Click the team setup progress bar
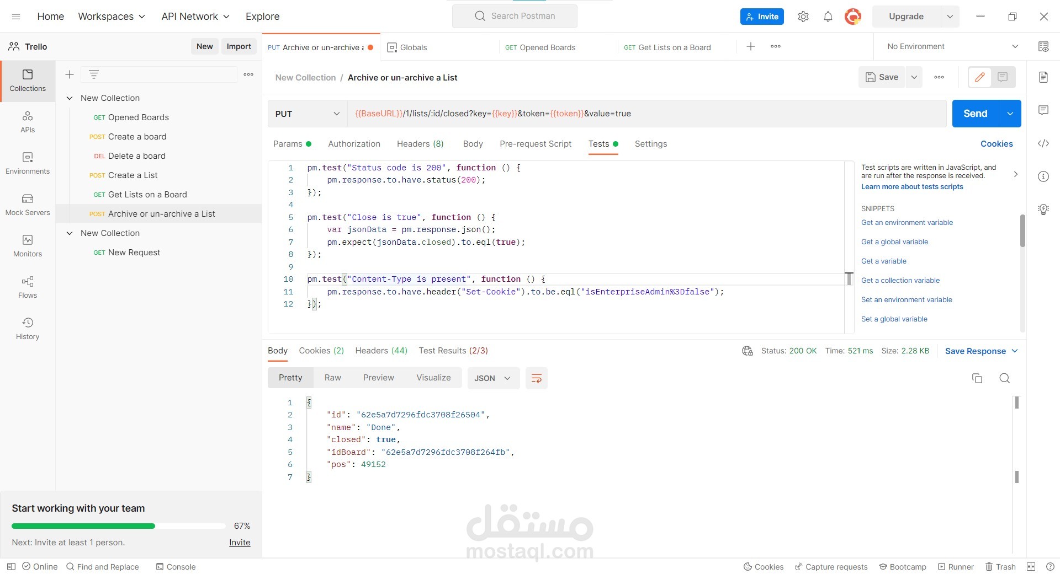1060x574 pixels. tap(118, 526)
